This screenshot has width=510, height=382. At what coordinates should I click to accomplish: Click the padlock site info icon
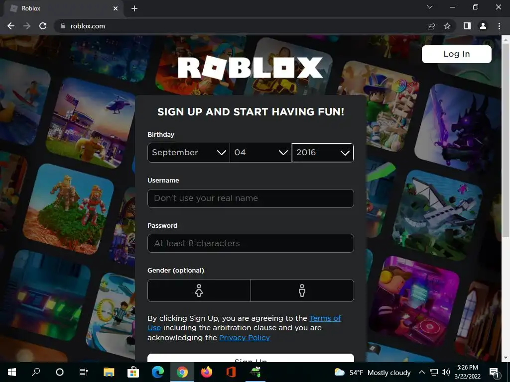[63, 26]
